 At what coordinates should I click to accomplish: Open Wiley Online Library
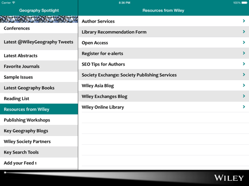click(164, 107)
